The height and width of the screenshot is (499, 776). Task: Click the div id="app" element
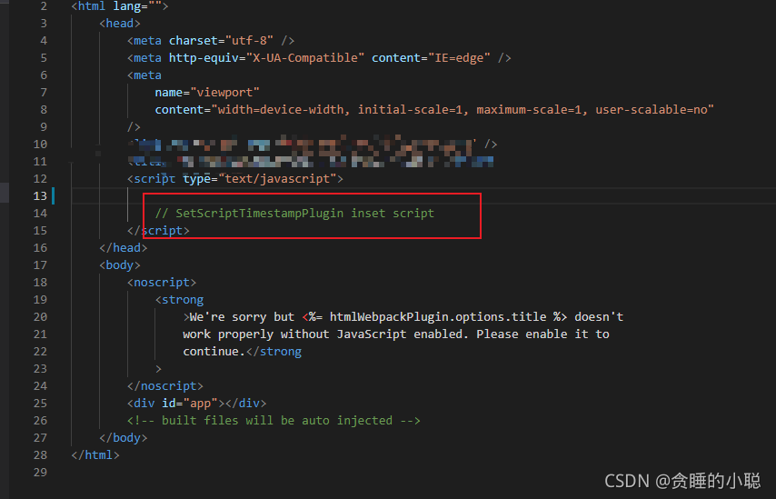pos(196,404)
